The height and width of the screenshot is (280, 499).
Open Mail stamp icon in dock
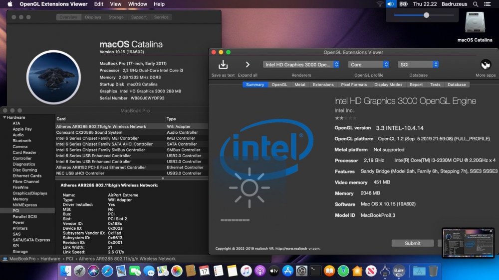pos(121,271)
